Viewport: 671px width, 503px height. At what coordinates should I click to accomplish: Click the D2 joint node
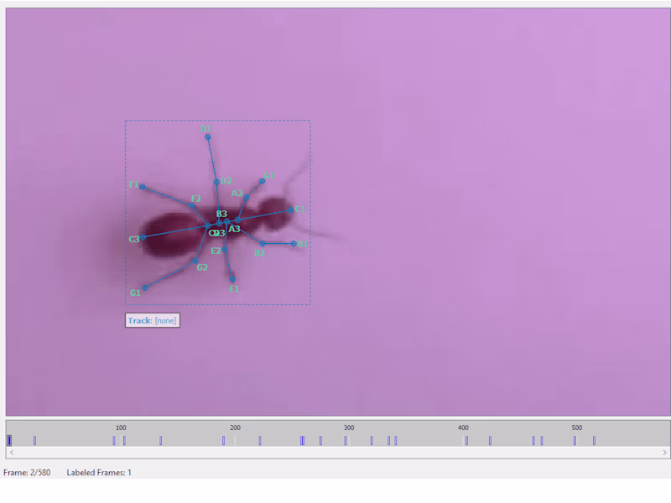(216, 182)
